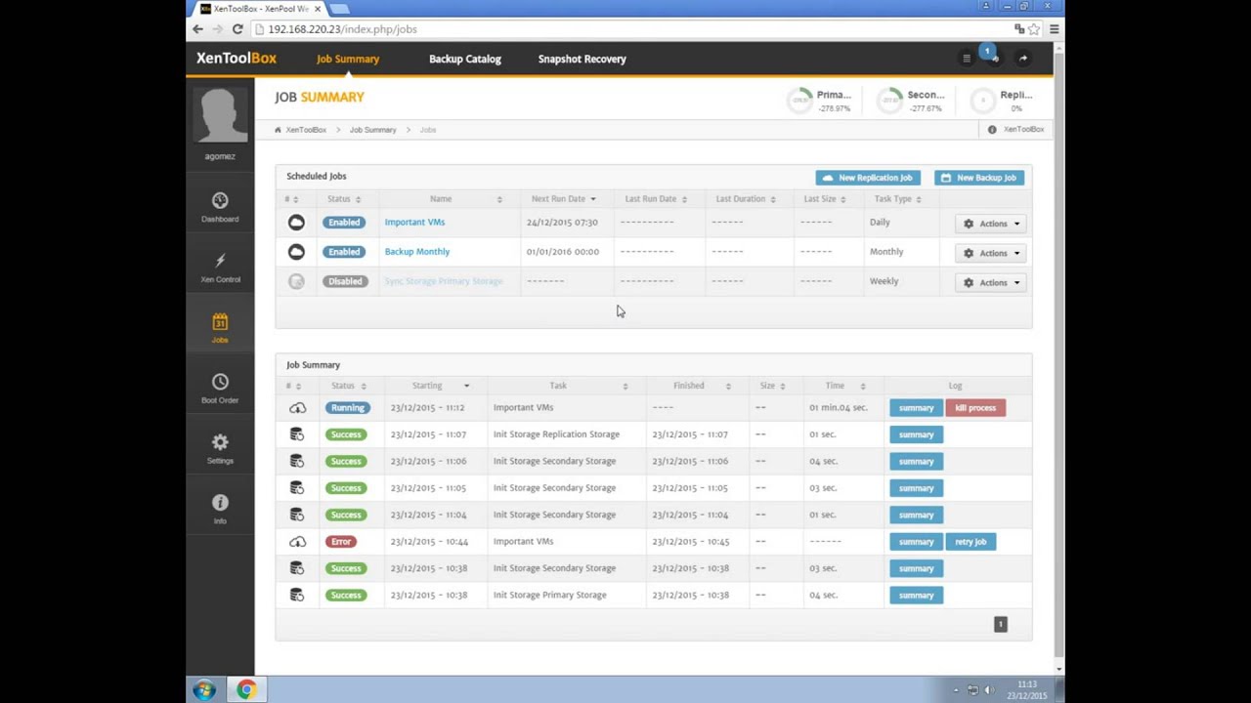Open the Snapshot Recovery tab
The image size is (1251, 703).
(x=582, y=59)
